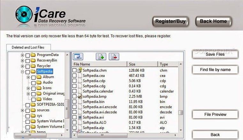Viewport: 243px width, 140px height.
Task: Check the Softpedia.chm file checkbox
Action: tap(74, 70)
